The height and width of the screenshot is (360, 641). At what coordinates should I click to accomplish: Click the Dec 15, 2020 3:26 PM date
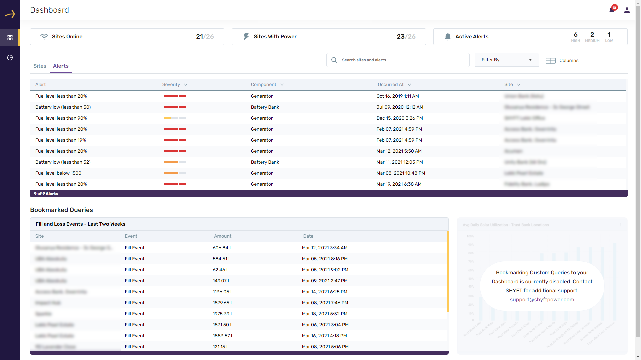pyautogui.click(x=400, y=118)
